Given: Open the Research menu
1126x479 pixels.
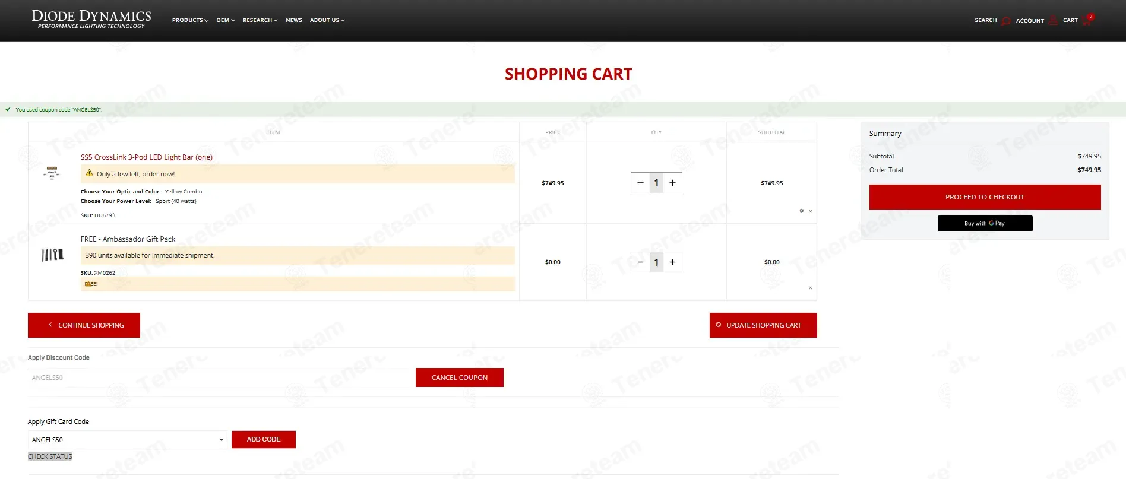Looking at the screenshot, I should coord(260,20).
